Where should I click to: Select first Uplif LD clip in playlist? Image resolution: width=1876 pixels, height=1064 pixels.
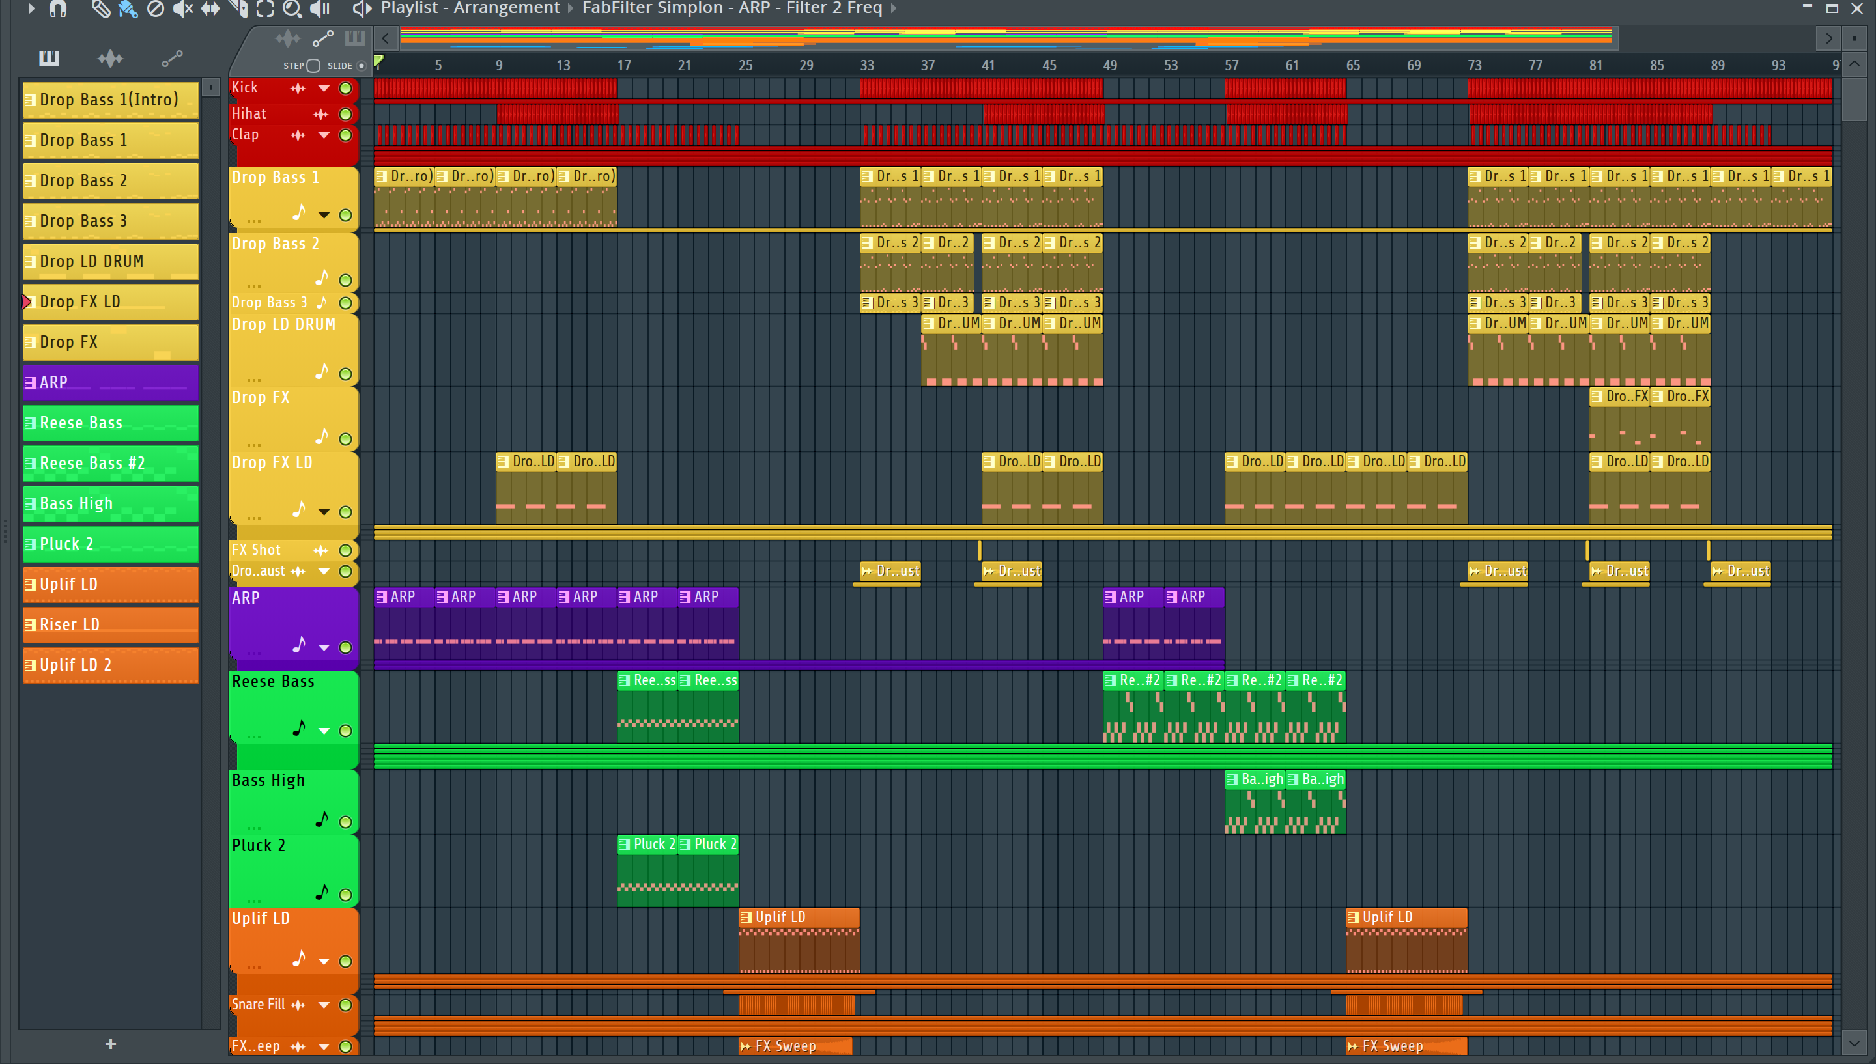tap(799, 940)
